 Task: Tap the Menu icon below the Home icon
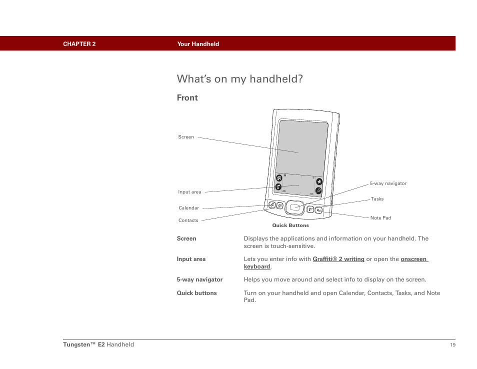click(x=278, y=187)
